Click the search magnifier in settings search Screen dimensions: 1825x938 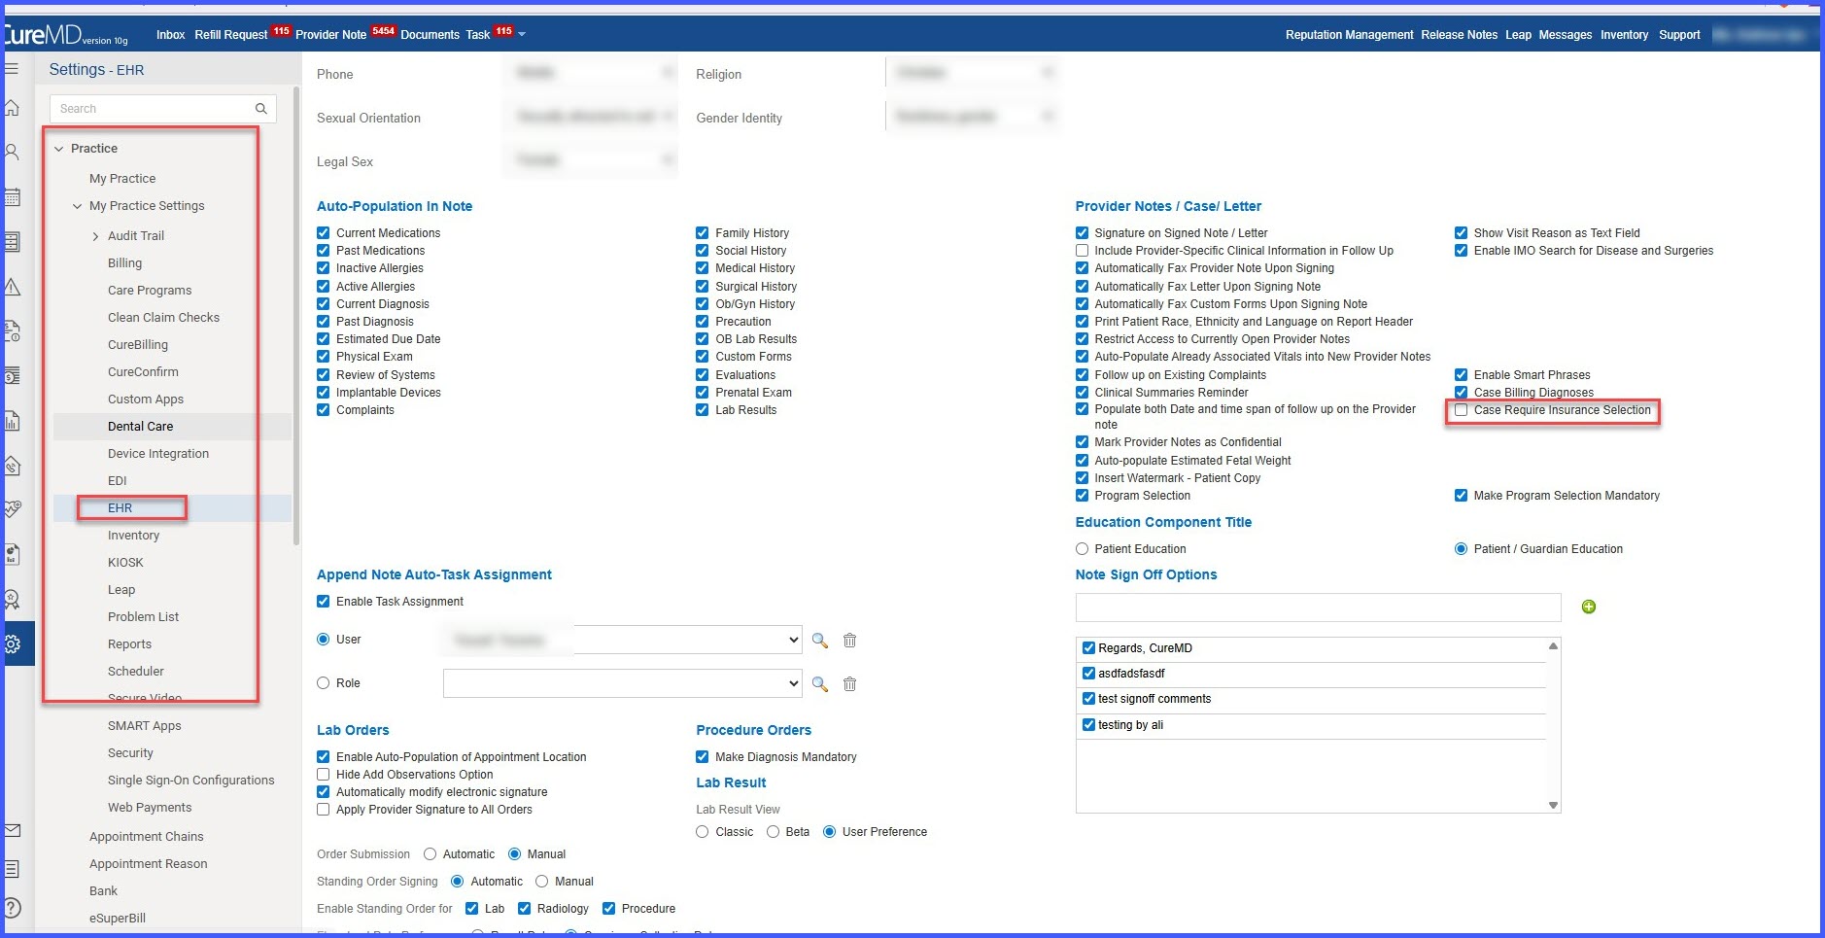click(x=260, y=109)
